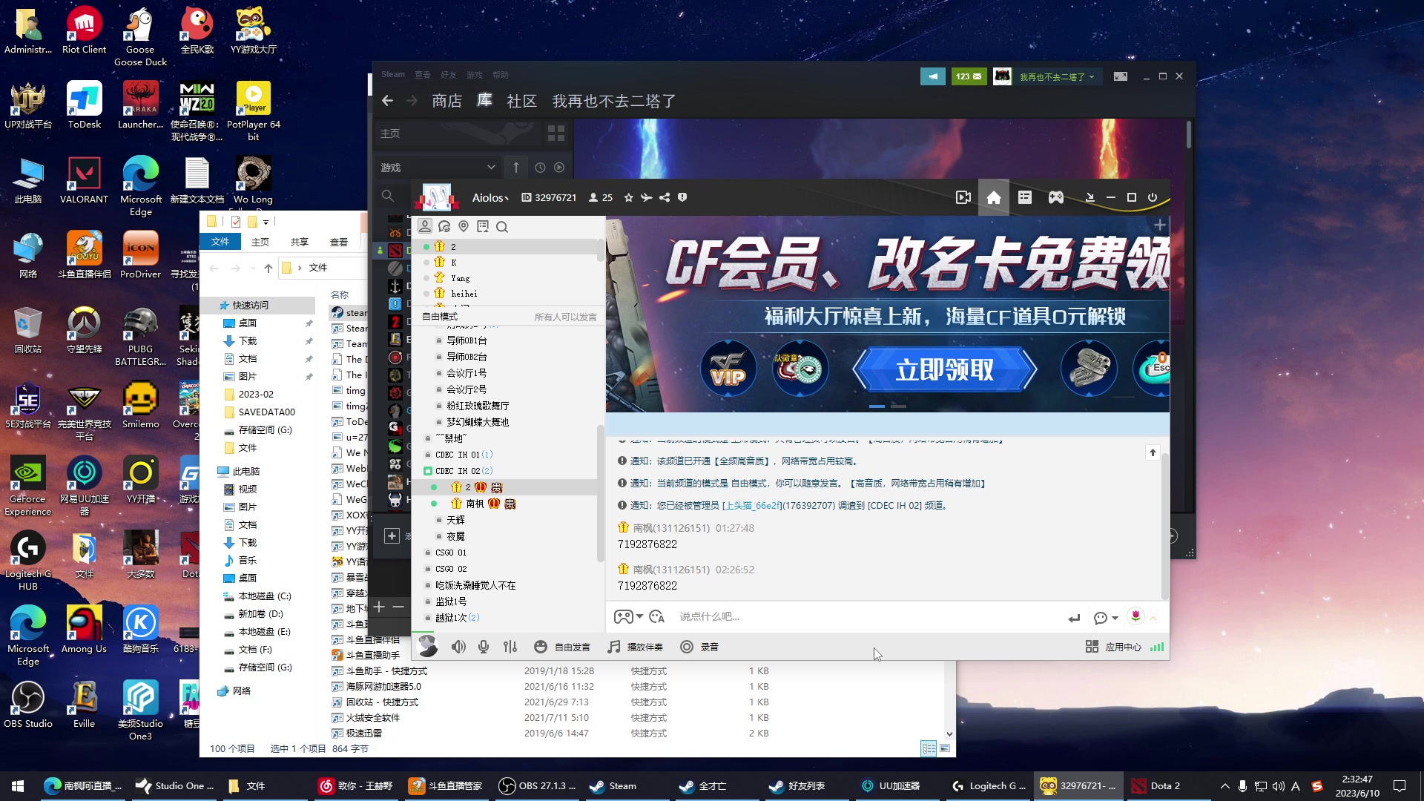Viewport: 1424px width, 801px height.
Task: Expand gift panel with up chevron
Action: (x=1153, y=618)
